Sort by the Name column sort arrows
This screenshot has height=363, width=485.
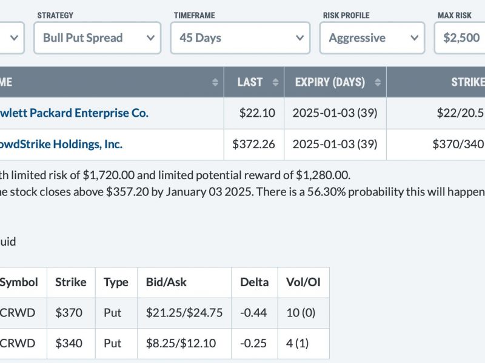pyautogui.click(x=215, y=82)
